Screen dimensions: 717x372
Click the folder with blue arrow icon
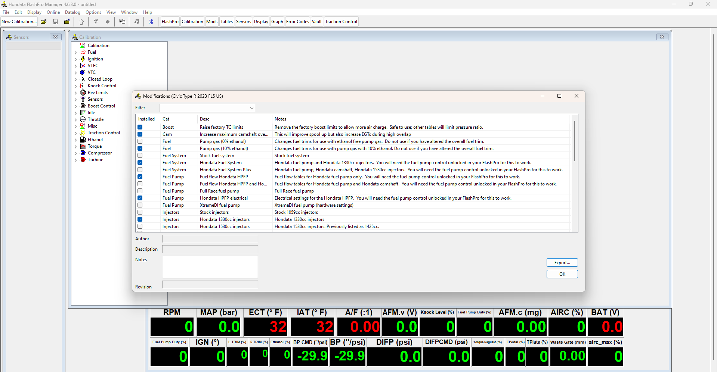pyautogui.click(x=67, y=22)
